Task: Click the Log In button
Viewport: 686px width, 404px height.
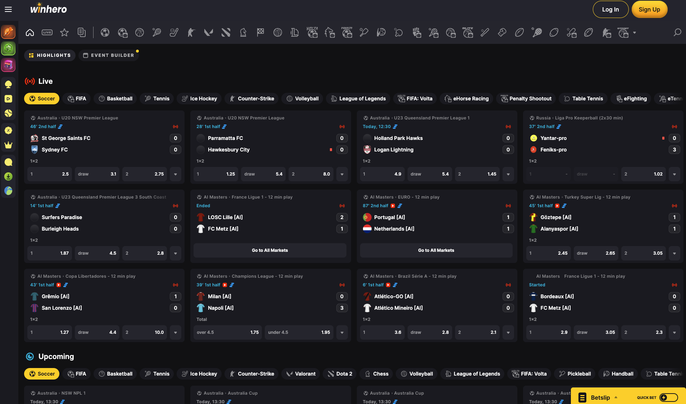Action: point(610,9)
